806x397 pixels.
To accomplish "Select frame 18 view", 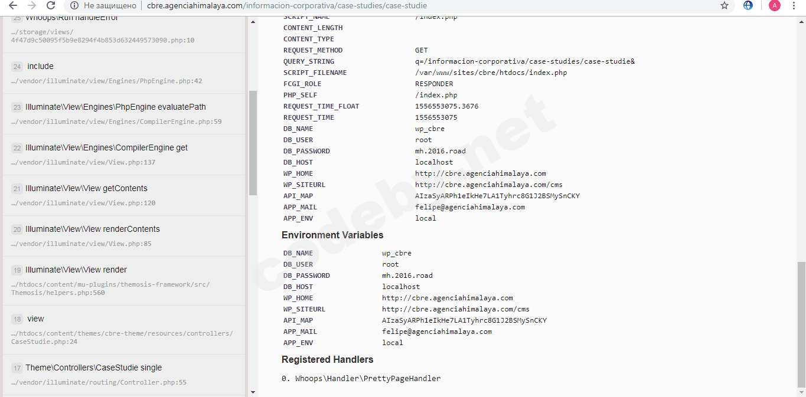I will (x=124, y=330).
